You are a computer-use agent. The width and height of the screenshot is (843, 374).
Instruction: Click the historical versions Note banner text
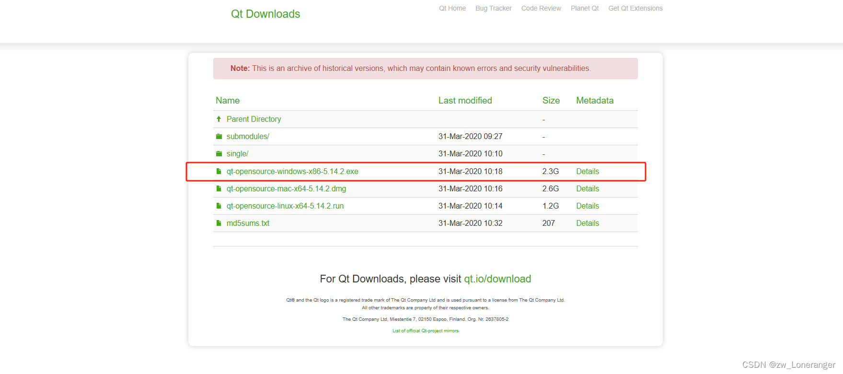coord(411,69)
